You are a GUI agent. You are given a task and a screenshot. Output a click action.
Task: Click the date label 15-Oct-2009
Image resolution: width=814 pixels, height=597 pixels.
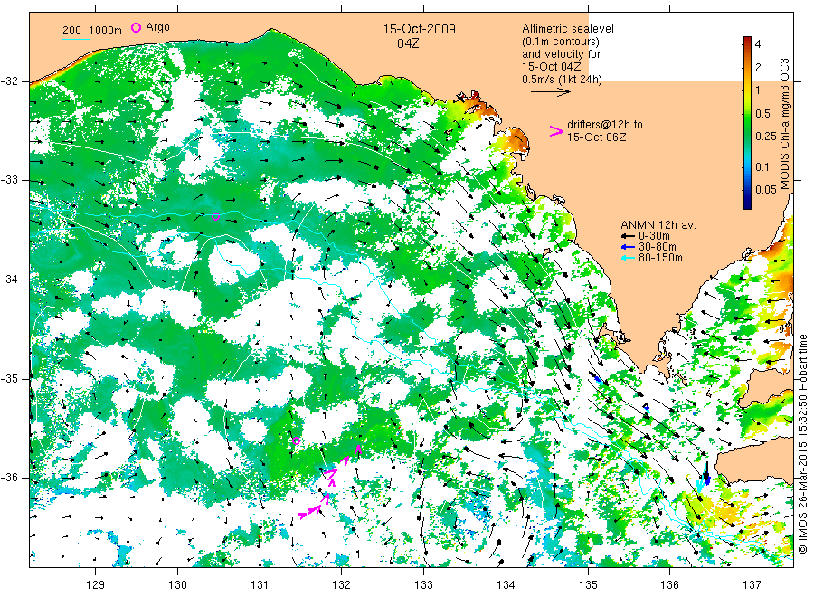(x=420, y=29)
